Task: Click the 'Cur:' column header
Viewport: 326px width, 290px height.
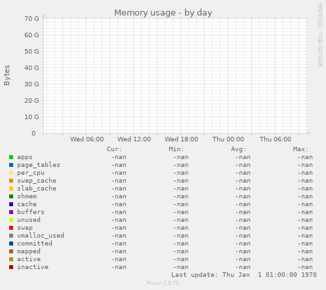Action: click(114, 149)
